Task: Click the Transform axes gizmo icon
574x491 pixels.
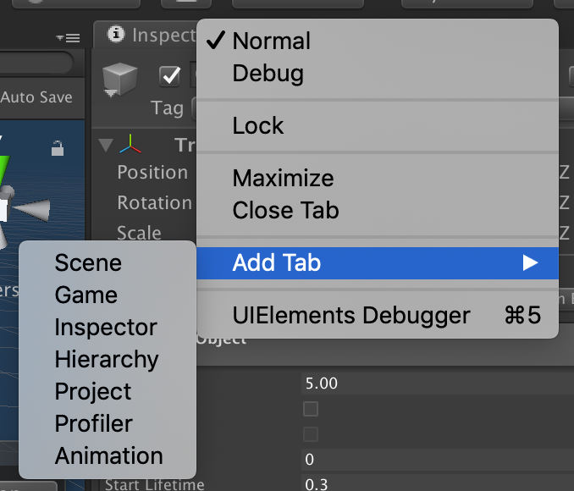Action: 130,144
